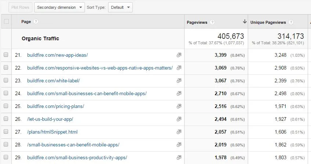Open pricing-plans row external link icon
Screen dimensions: 311x164
[179, 106]
